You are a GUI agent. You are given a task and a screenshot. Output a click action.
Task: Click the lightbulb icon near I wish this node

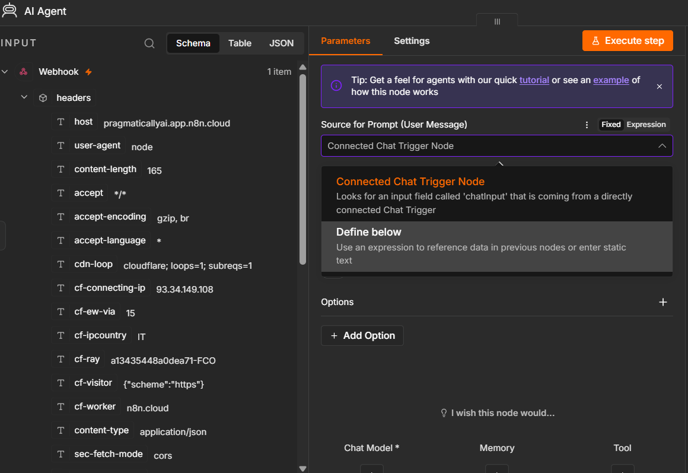[x=444, y=413]
